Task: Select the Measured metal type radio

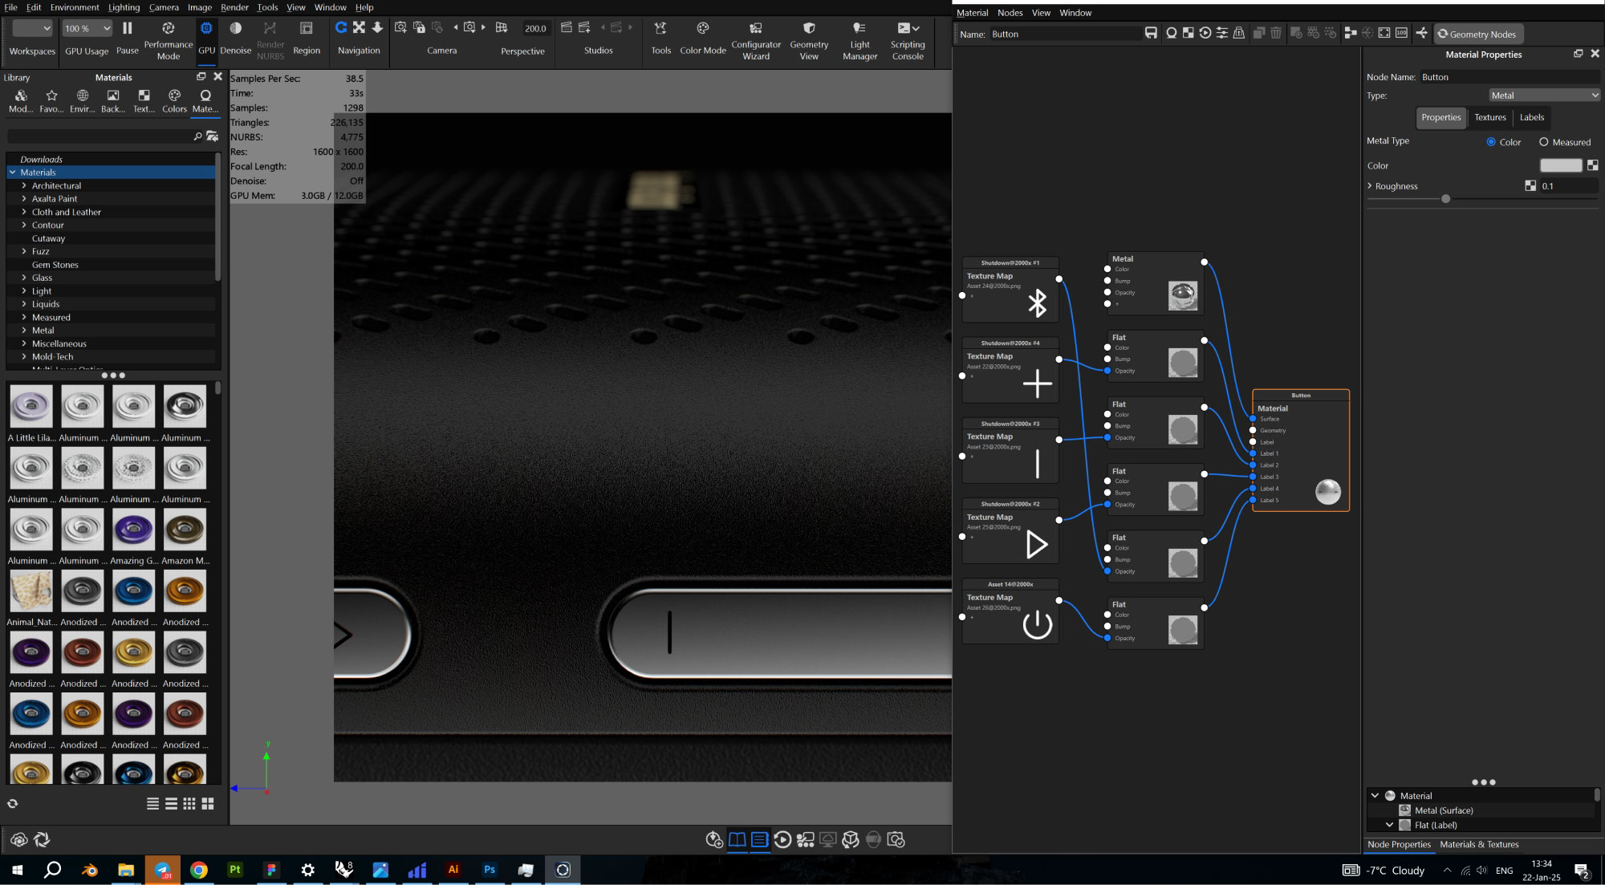Action: (x=1543, y=142)
